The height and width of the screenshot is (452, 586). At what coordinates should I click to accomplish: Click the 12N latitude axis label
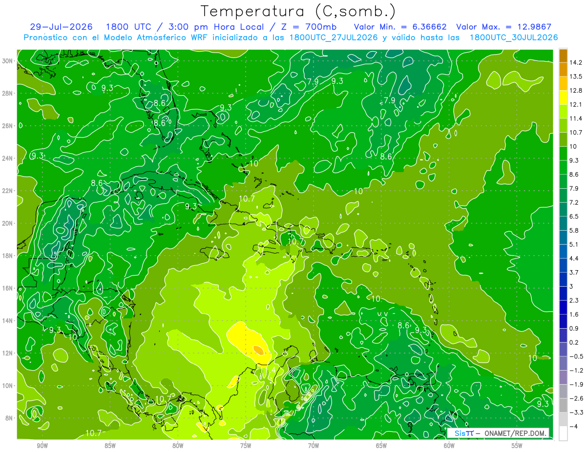pos(7,353)
